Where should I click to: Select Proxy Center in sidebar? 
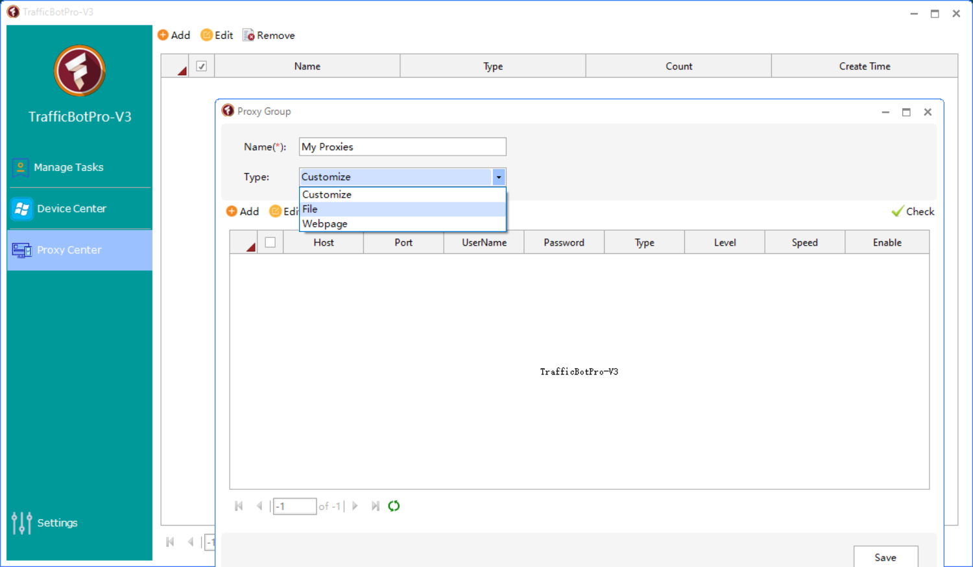pos(79,250)
